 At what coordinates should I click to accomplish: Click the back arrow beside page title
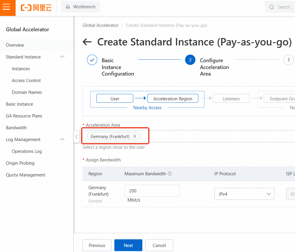point(87,42)
